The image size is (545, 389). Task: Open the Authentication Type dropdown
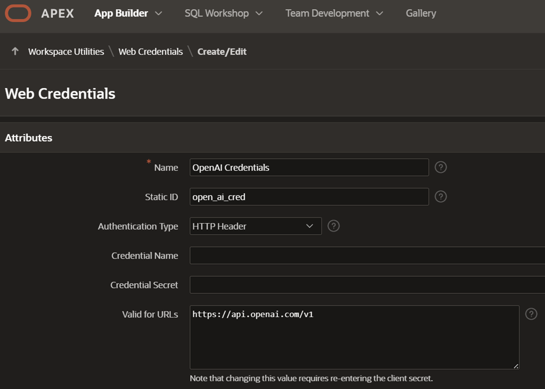[255, 226]
